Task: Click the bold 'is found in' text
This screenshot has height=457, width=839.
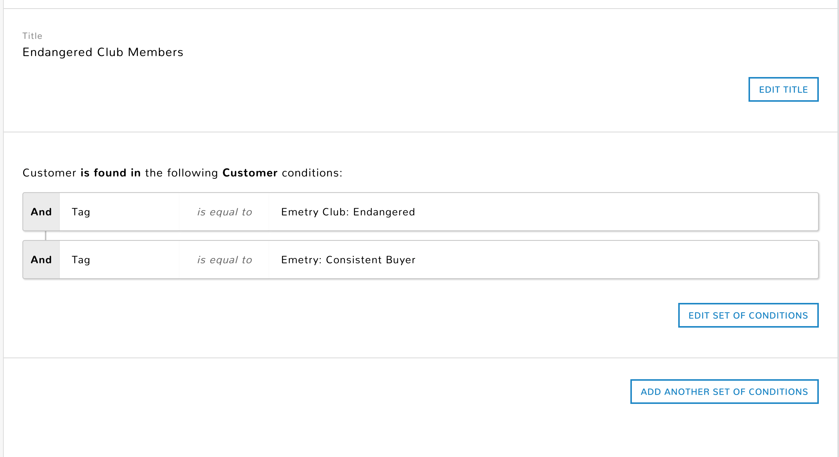Action: point(111,173)
